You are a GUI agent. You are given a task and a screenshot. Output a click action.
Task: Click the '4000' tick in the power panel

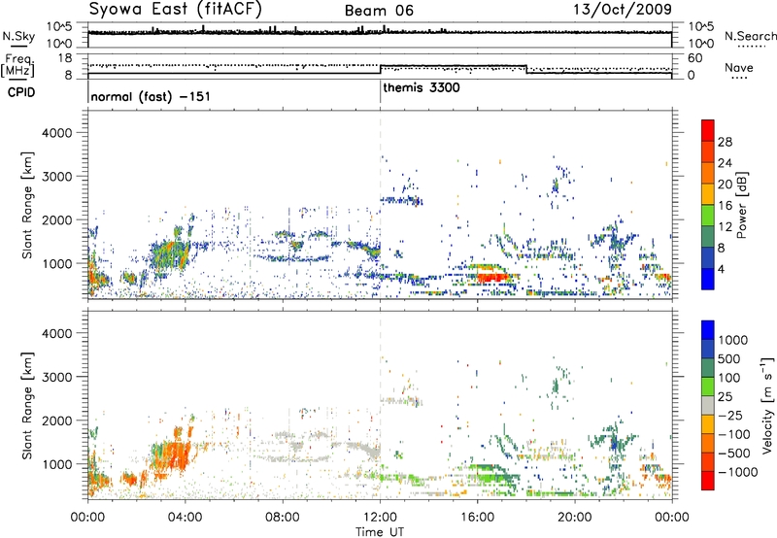[x=56, y=133]
